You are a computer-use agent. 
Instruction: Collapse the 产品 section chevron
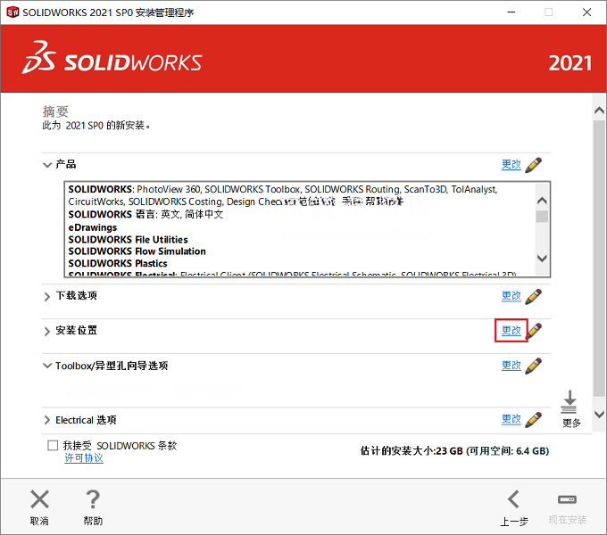(x=47, y=165)
